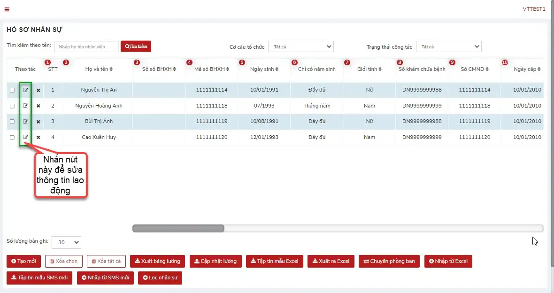Click the horizontal table scrollbar thumb

tap(178, 229)
